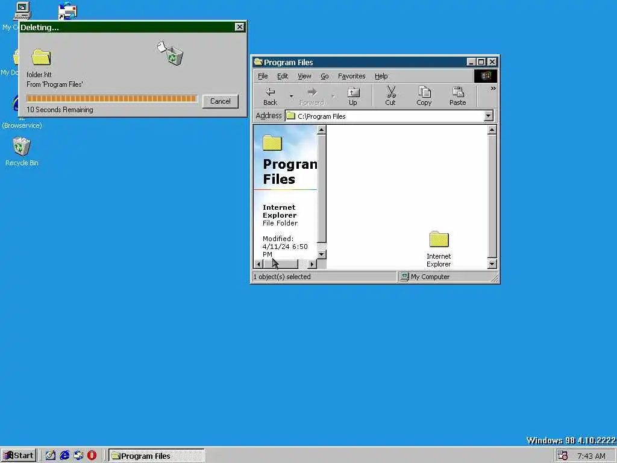Open the Forward button history dropdown arrow
617x463 pixels.
point(333,96)
